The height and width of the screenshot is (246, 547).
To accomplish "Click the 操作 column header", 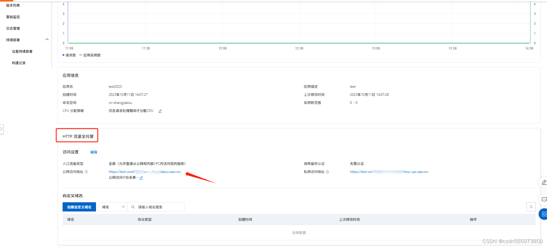I will (x=473, y=220).
